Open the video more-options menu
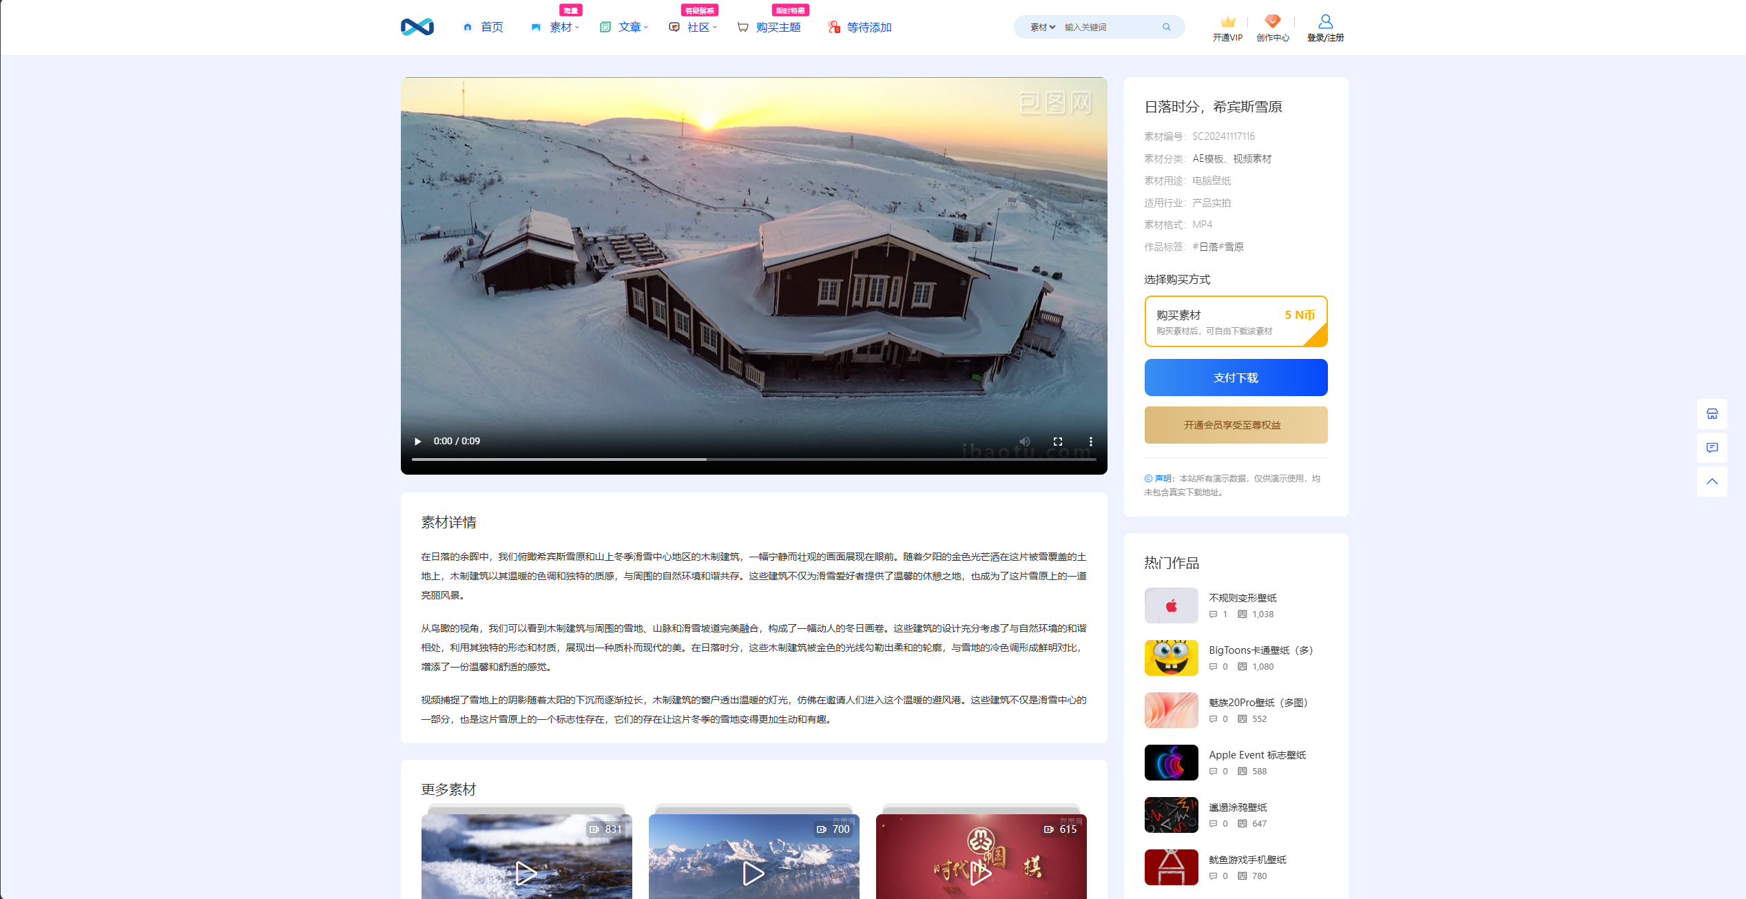Image resolution: width=1746 pixels, height=899 pixels. 1091,442
